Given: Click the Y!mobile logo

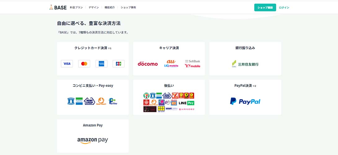Looking at the screenshot, I should coord(193,66).
